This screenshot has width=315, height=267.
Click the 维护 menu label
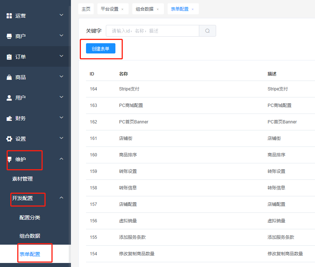pyautogui.click(x=21, y=160)
